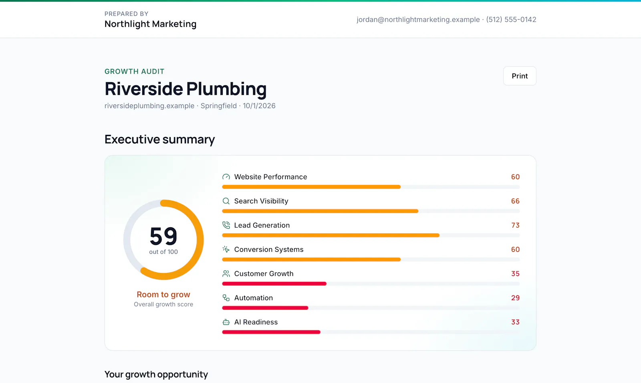Click the 'Northlight Marketing' header name
Viewport: 641px width, 383px height.
[150, 24]
